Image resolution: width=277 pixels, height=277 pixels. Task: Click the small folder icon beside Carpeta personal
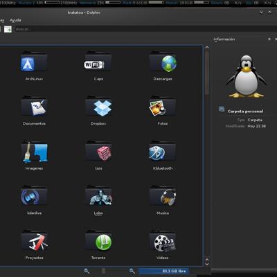pyautogui.click(x=222, y=109)
